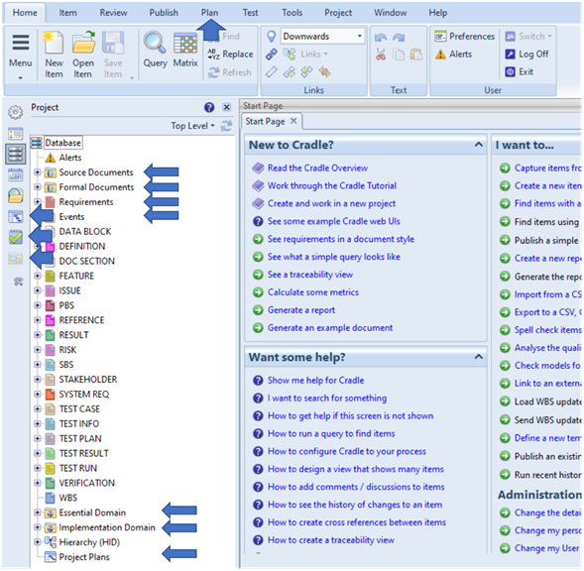The width and height of the screenshot is (584, 571).
Task: Click the sidebar tools wrench icon
Action: (18, 282)
